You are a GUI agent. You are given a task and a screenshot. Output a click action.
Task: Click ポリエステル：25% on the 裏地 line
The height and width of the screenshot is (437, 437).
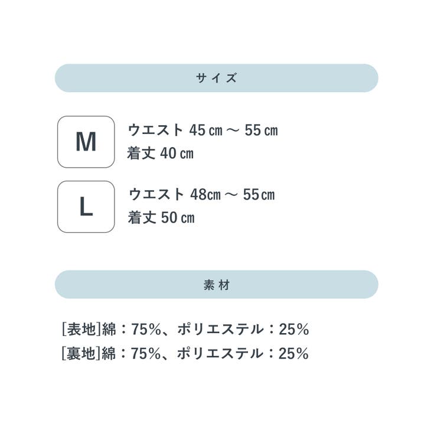pos(243,353)
